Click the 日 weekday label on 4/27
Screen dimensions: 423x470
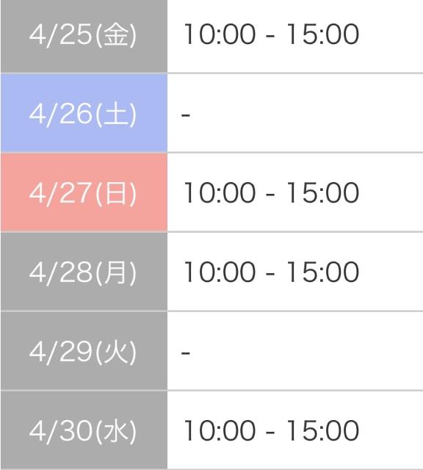pos(115,194)
